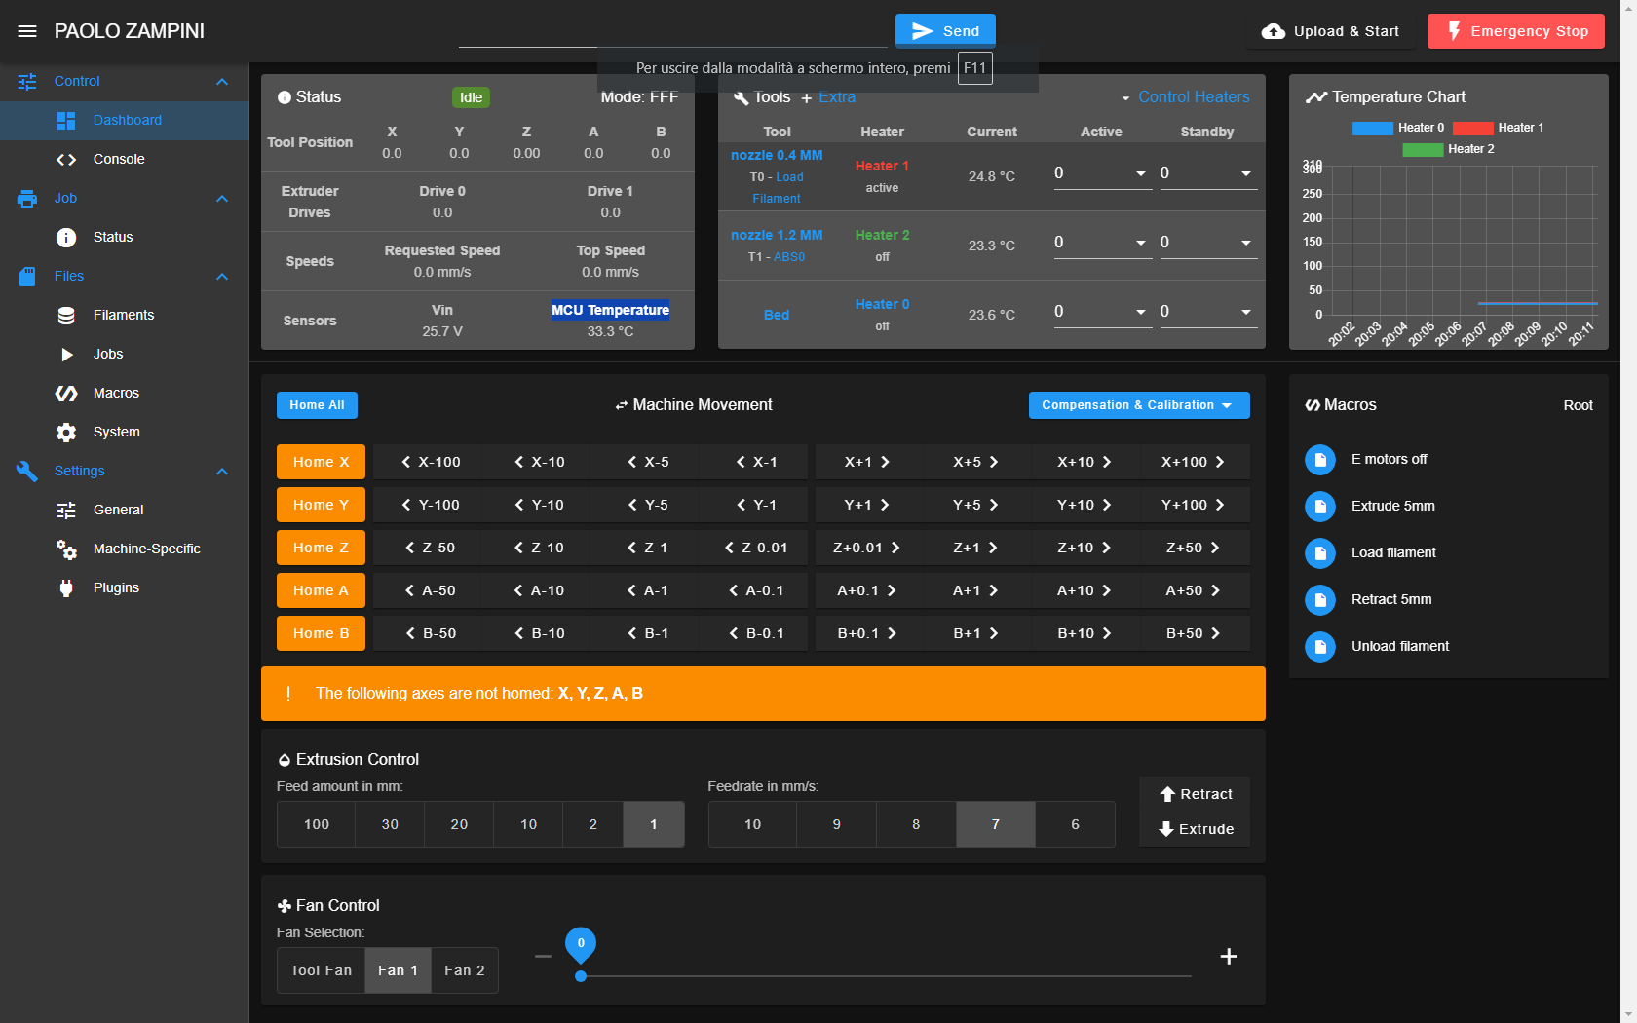1637x1023 pixels.
Task: Set feedrate to 10 mm/s
Action: pyautogui.click(x=753, y=824)
